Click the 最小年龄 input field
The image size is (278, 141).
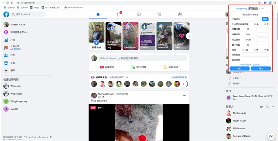click(x=263, y=45)
